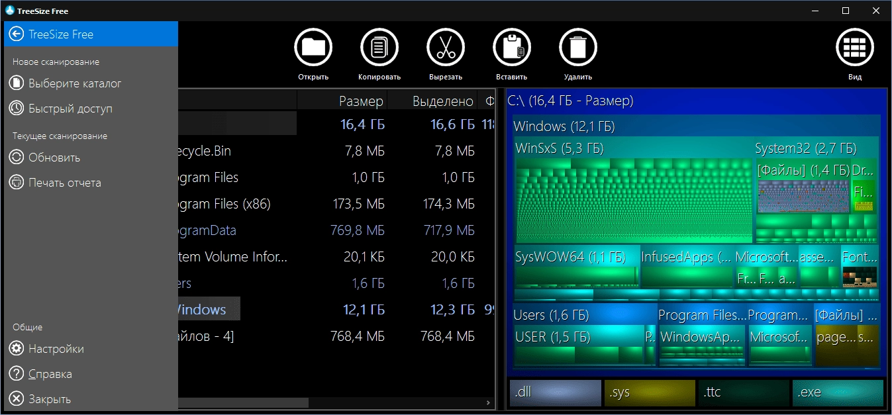
Task: Click the refresh icon beside 'Обновить'
Action: (x=17, y=158)
